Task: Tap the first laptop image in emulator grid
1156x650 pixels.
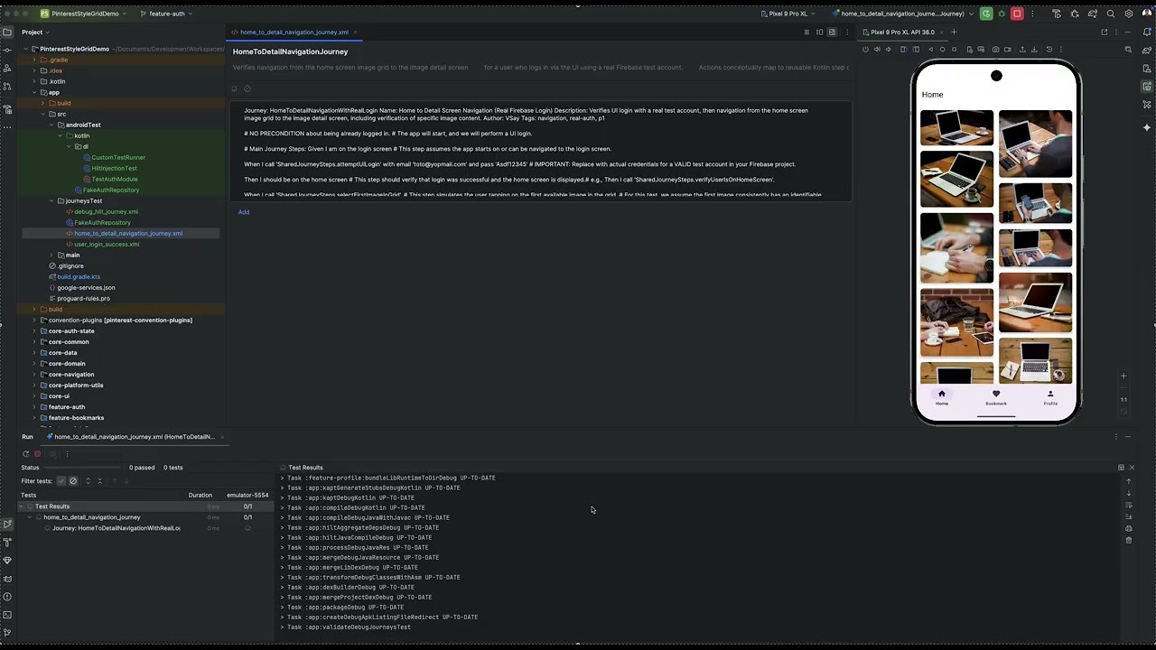Action: (x=956, y=127)
